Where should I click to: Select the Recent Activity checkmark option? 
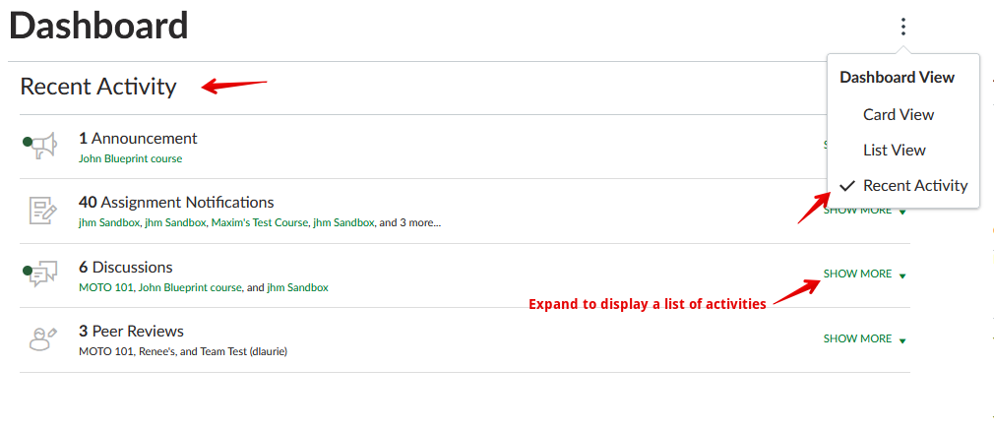[x=914, y=185]
